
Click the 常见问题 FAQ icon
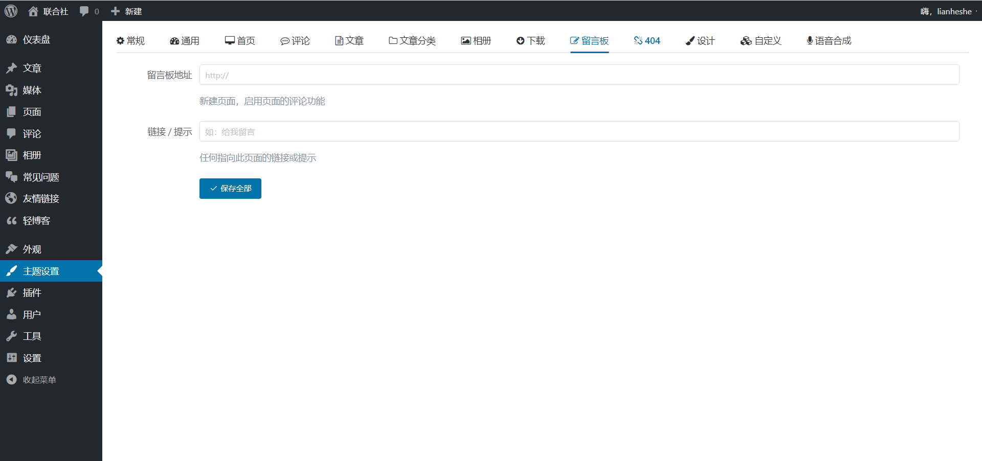coord(11,177)
